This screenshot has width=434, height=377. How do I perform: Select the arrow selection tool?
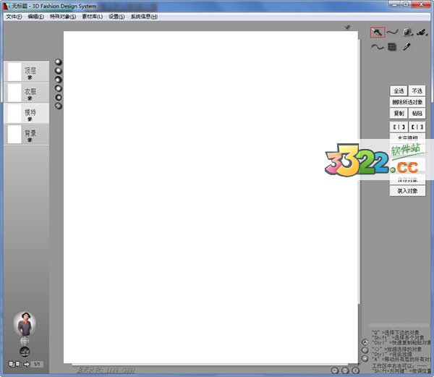click(378, 32)
